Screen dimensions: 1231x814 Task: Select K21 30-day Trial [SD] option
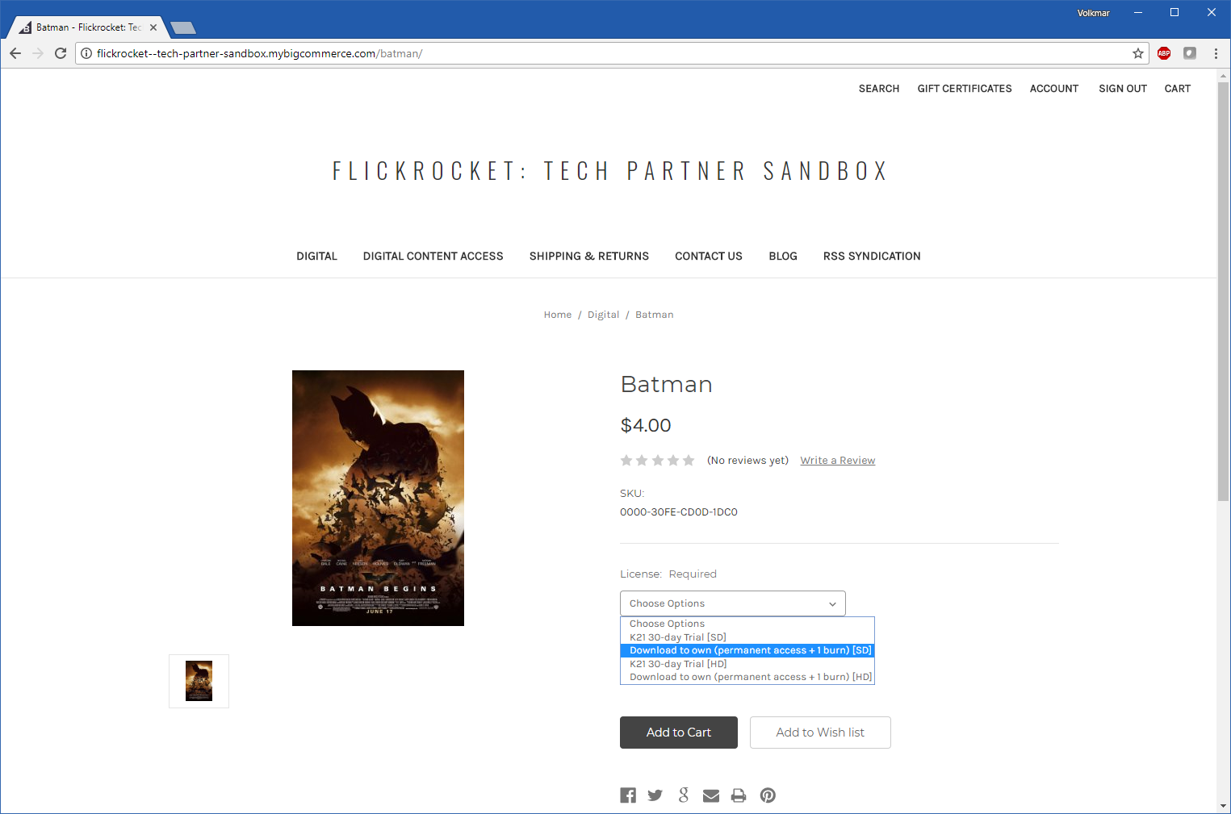(678, 637)
